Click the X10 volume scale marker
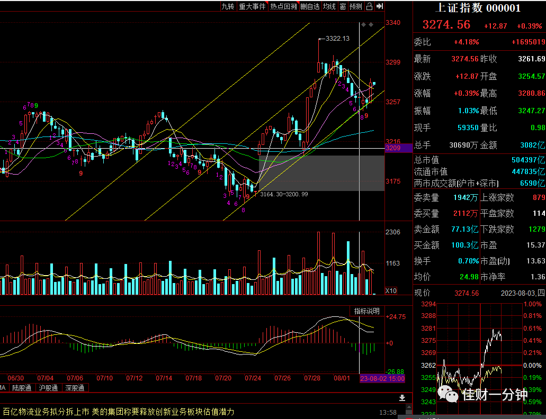Image resolution: width=546 pixels, height=419 pixels. [x=391, y=290]
